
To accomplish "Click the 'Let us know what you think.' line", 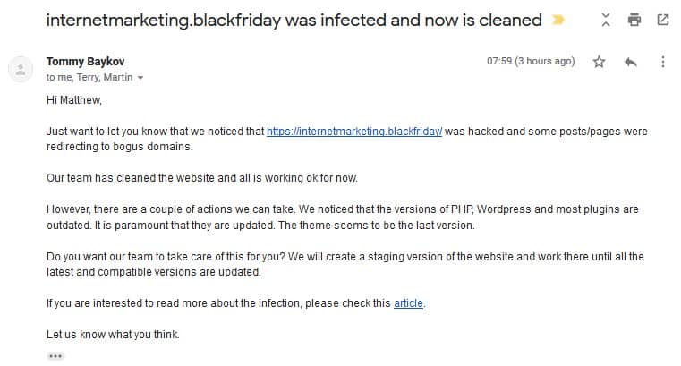I will click(x=113, y=335).
